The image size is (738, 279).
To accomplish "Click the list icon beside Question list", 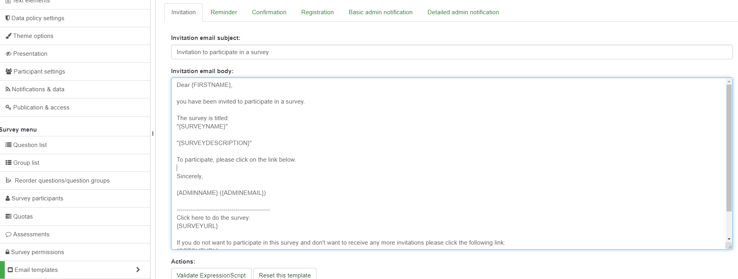I will click(8, 145).
